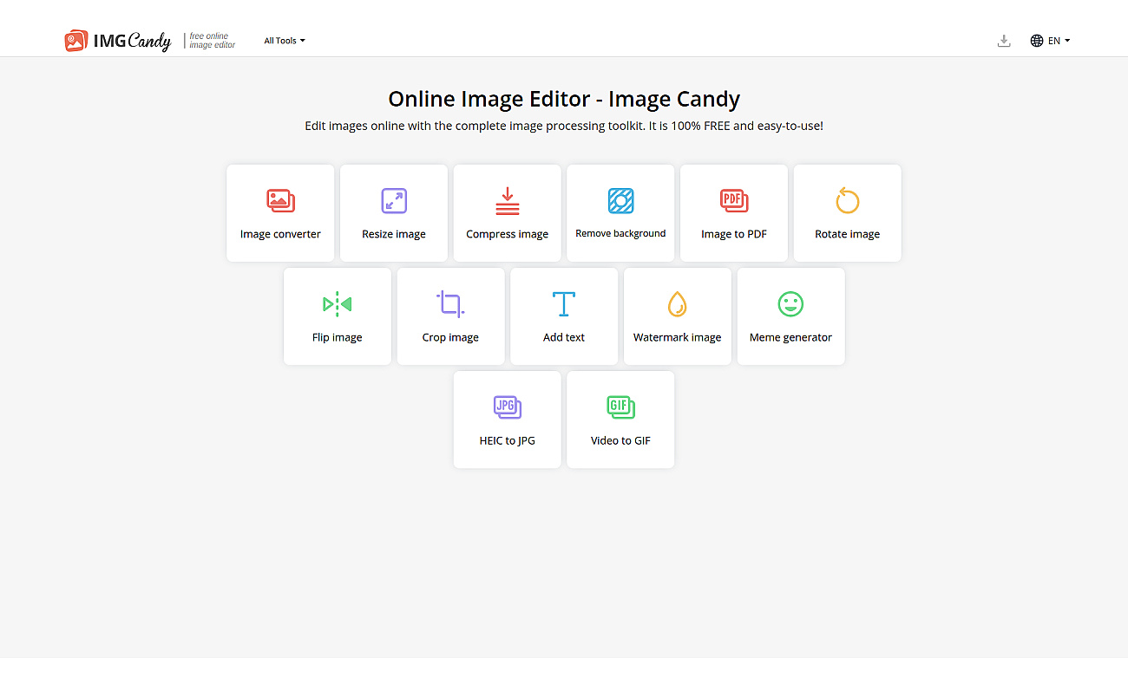Click the 'Edit images online' subtitle text
This screenshot has height=683, width=1128.
point(564,126)
